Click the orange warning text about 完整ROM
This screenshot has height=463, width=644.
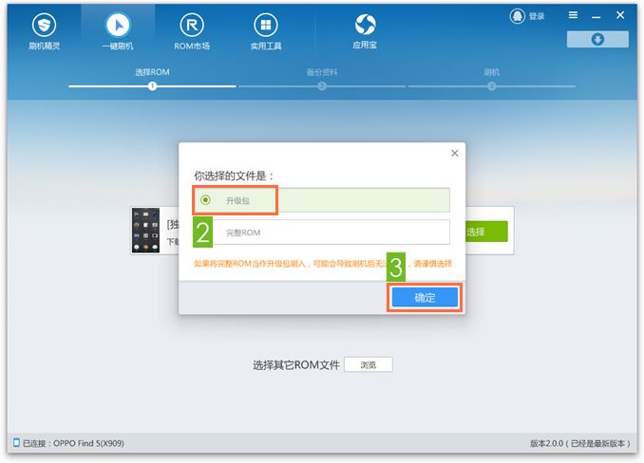coord(323,264)
